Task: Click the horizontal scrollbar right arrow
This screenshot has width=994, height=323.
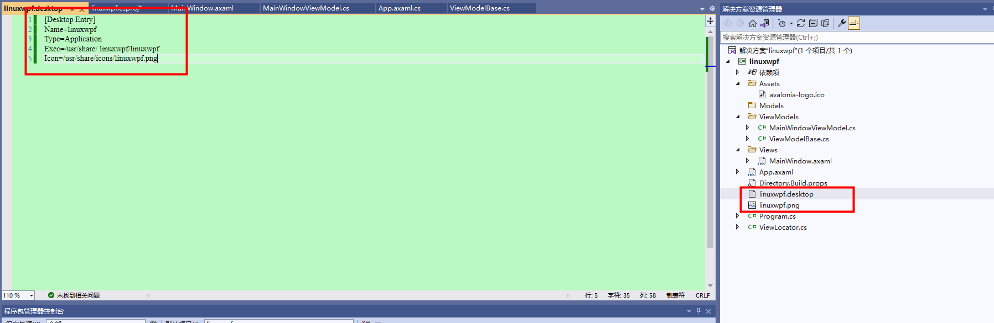Action: [568, 295]
